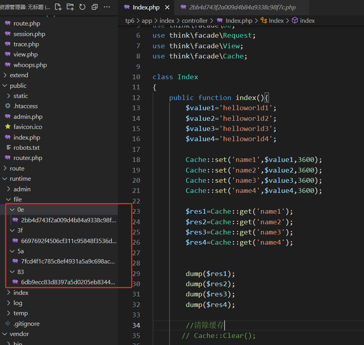Click the text file icon of robots.txt
The image size is (364, 345).
(9, 147)
